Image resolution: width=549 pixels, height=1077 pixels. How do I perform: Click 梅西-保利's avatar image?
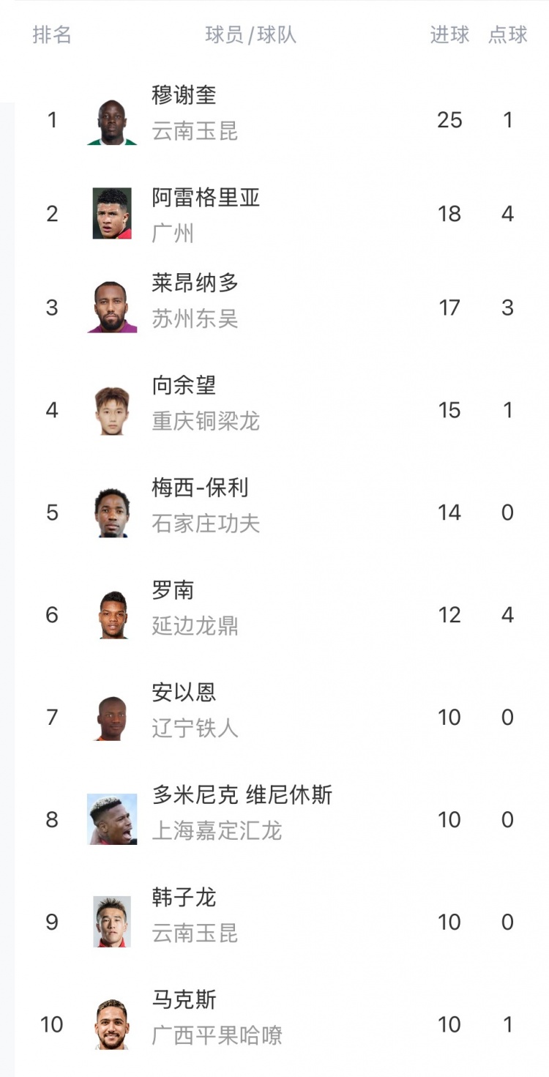pyautogui.click(x=112, y=513)
